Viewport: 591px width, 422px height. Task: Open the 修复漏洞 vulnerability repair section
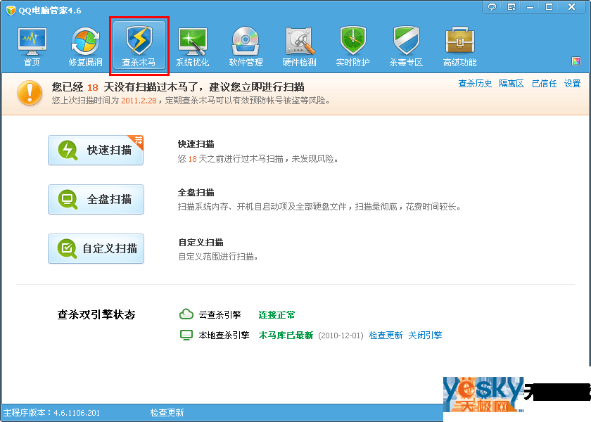pos(86,47)
